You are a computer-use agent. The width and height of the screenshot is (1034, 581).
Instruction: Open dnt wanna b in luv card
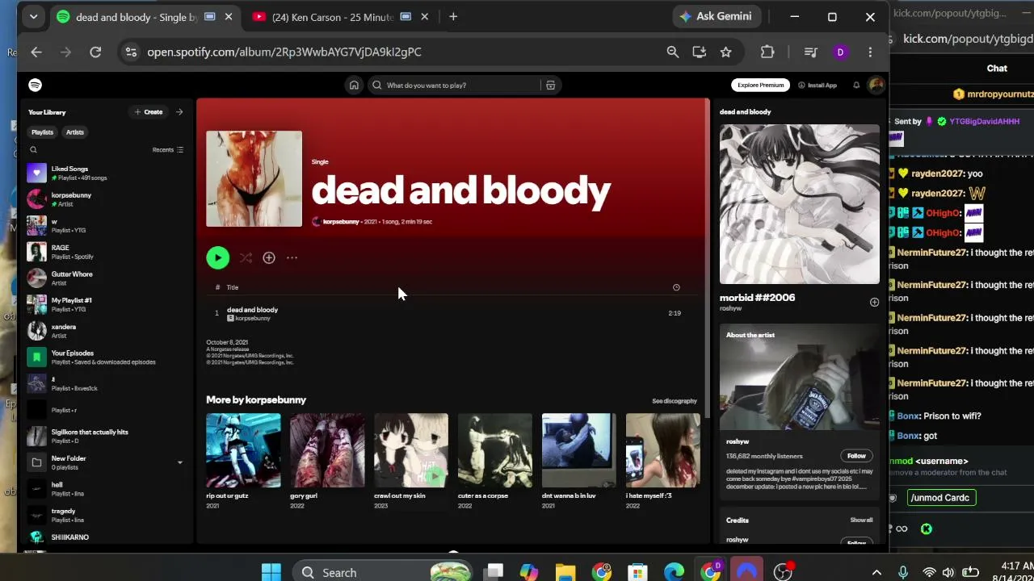point(579,461)
